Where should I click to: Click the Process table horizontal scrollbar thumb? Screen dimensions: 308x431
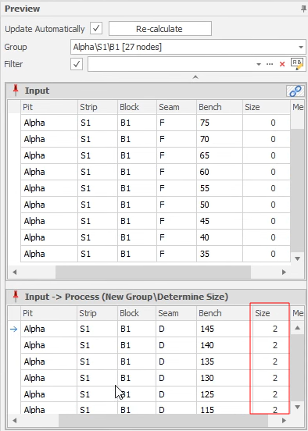tap(163, 420)
